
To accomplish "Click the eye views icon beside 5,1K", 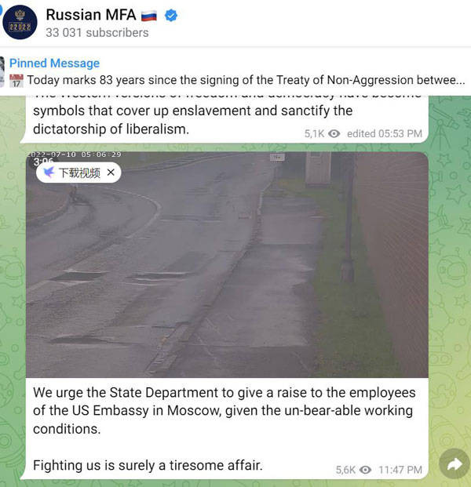I will (334, 133).
